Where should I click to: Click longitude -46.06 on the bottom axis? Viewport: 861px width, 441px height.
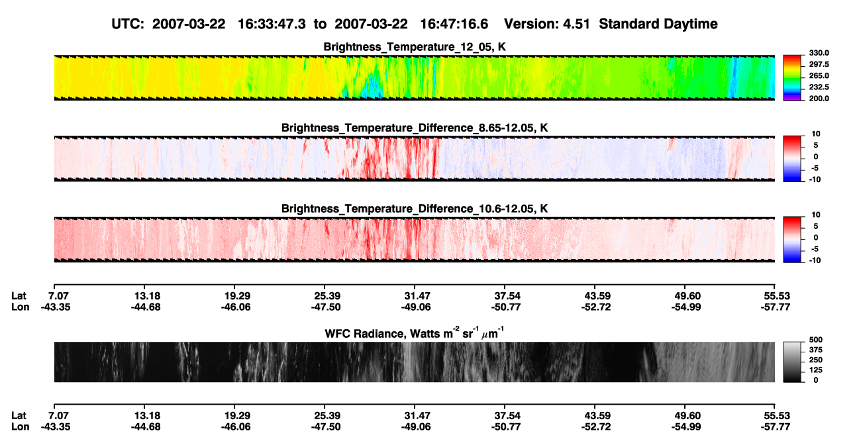coord(234,426)
